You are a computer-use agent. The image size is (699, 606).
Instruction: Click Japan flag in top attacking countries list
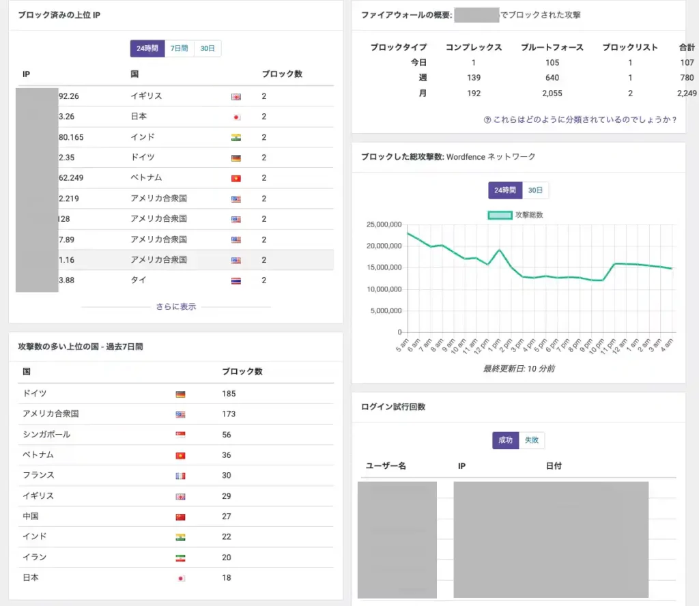click(180, 578)
